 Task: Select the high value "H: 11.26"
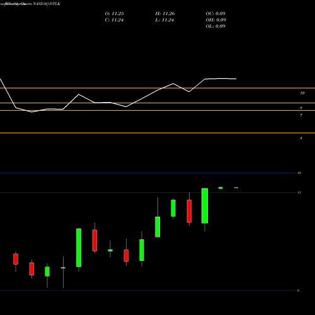[165, 14]
